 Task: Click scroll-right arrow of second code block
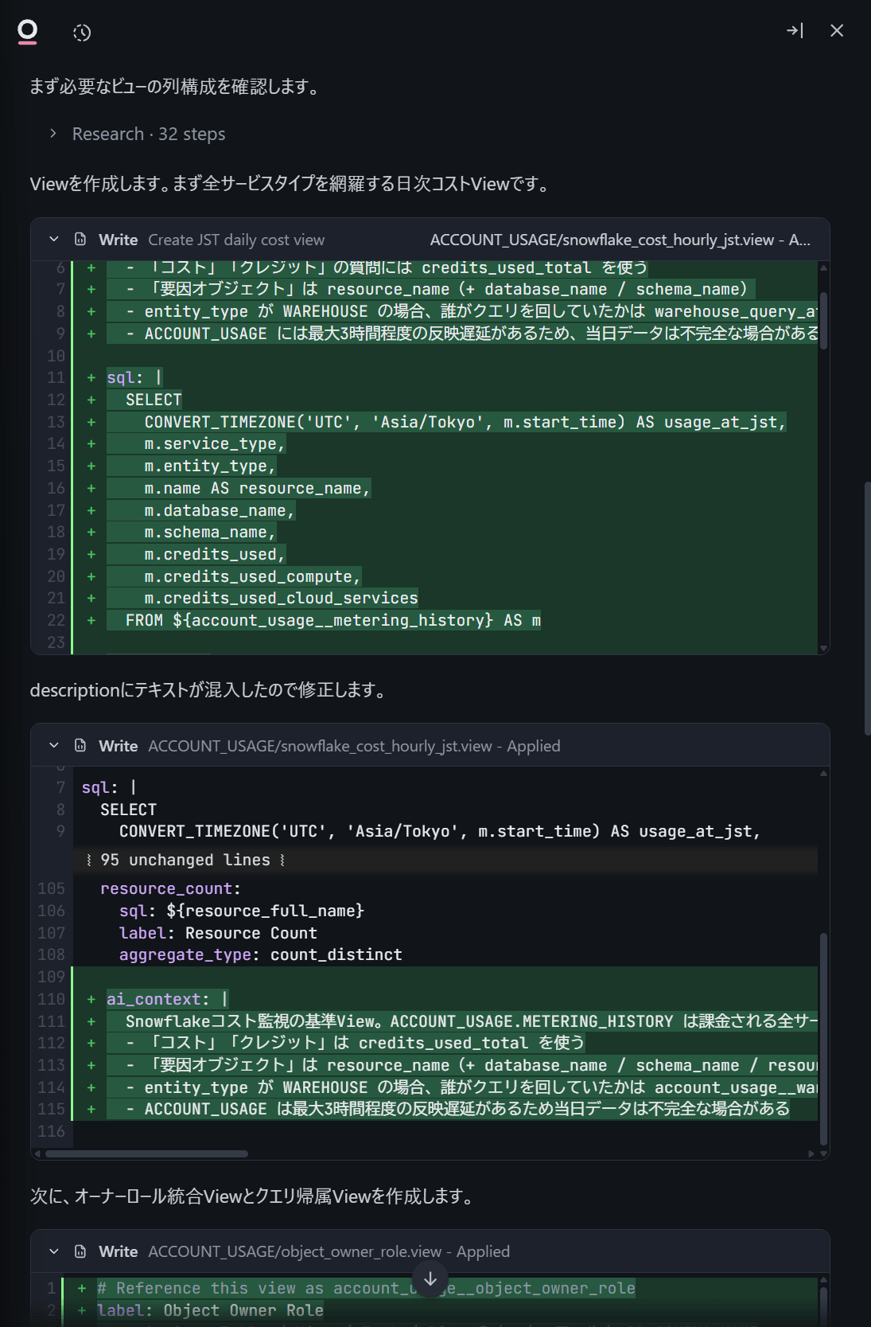pos(811,1153)
